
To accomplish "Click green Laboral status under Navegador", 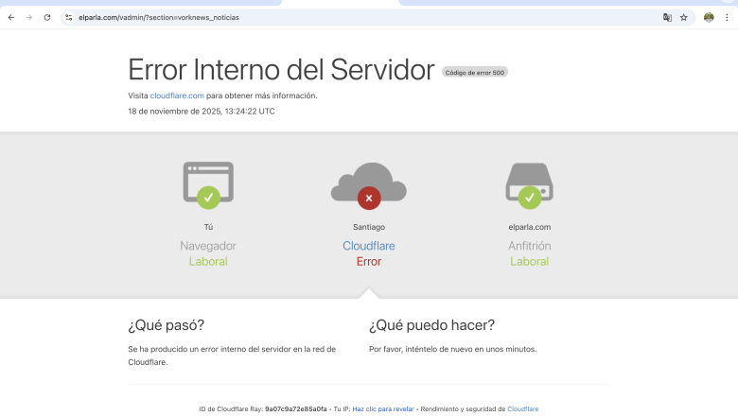I will point(208,262).
